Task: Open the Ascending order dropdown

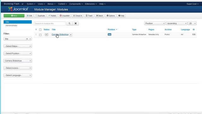Action: tap(177, 23)
